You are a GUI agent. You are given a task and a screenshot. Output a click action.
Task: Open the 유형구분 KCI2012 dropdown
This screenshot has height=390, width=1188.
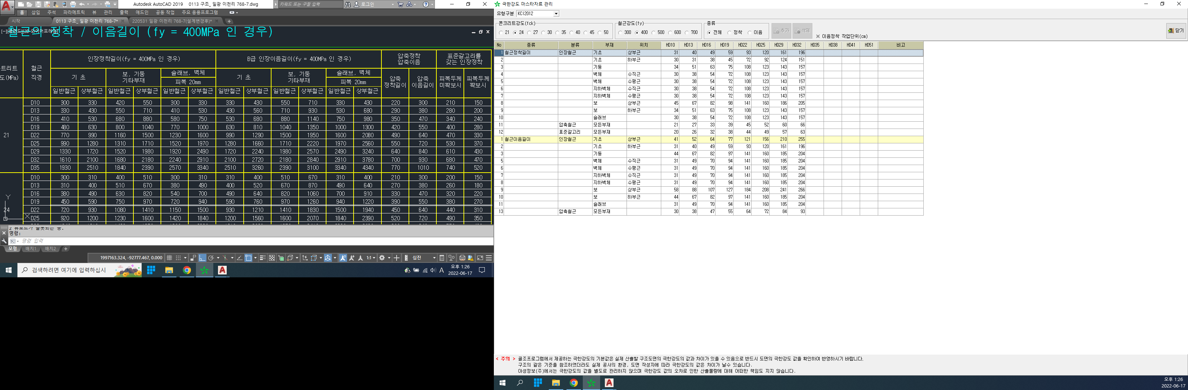(556, 14)
